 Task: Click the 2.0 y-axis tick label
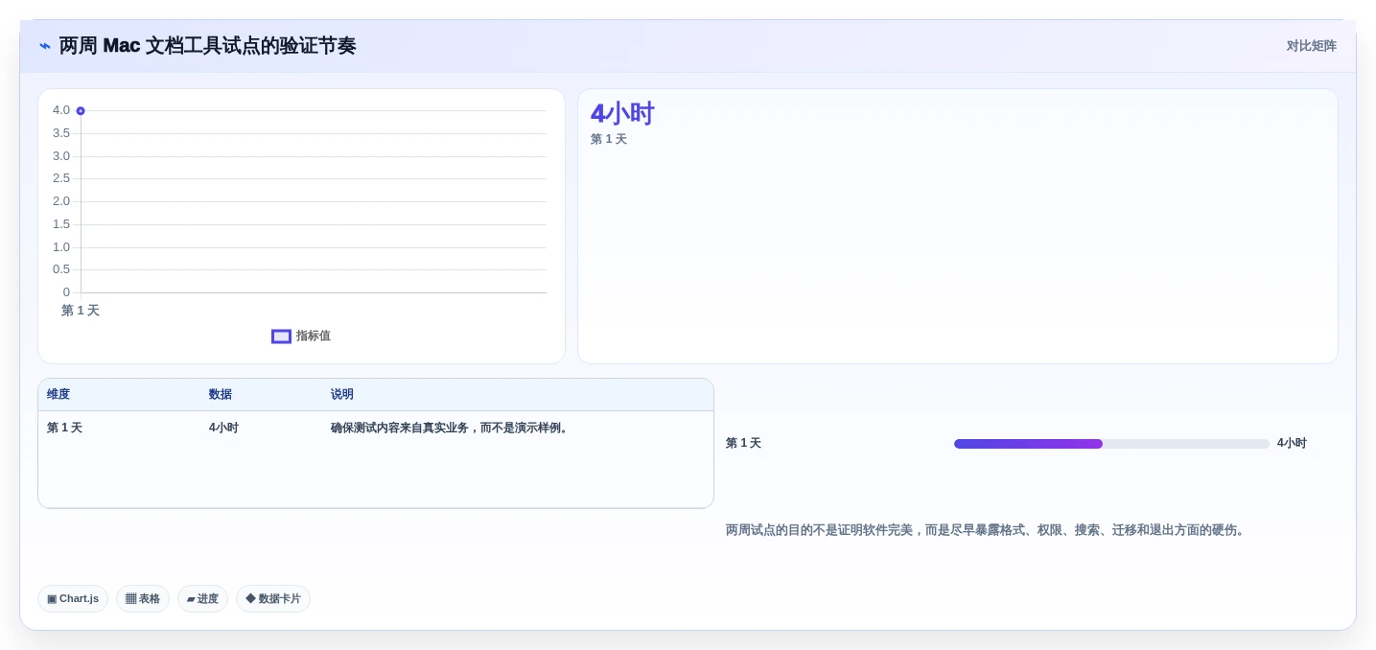tap(61, 201)
